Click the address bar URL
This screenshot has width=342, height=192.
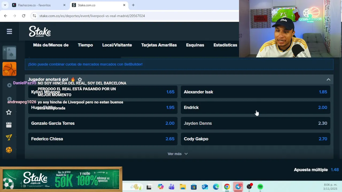point(92,16)
